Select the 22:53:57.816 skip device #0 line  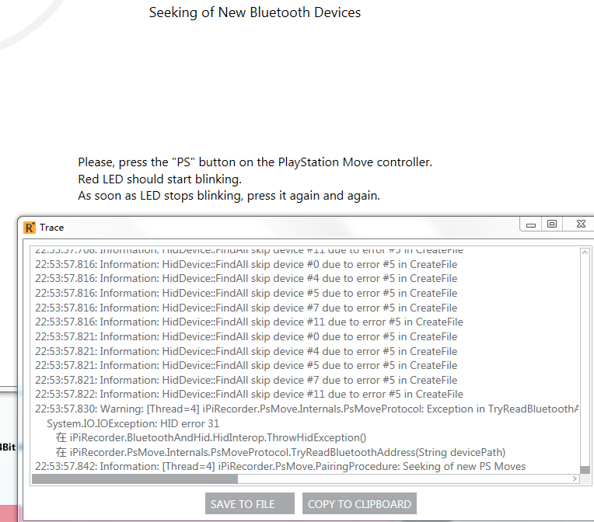point(246,264)
